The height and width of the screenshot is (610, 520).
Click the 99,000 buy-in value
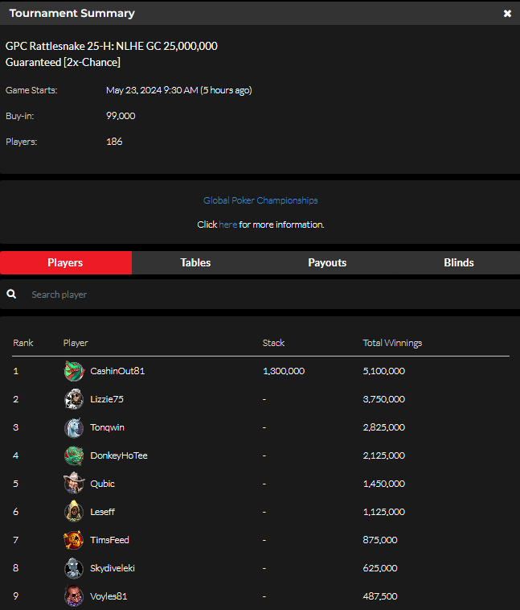[x=121, y=116]
